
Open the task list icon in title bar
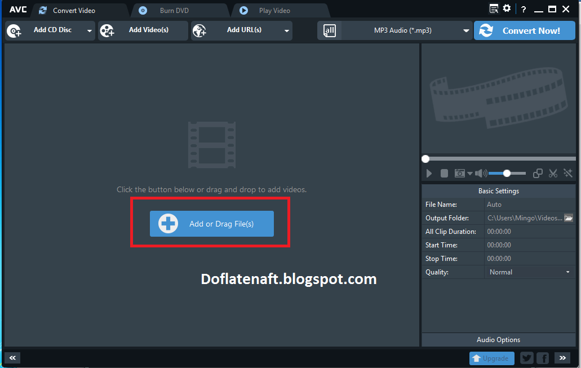tap(494, 9)
